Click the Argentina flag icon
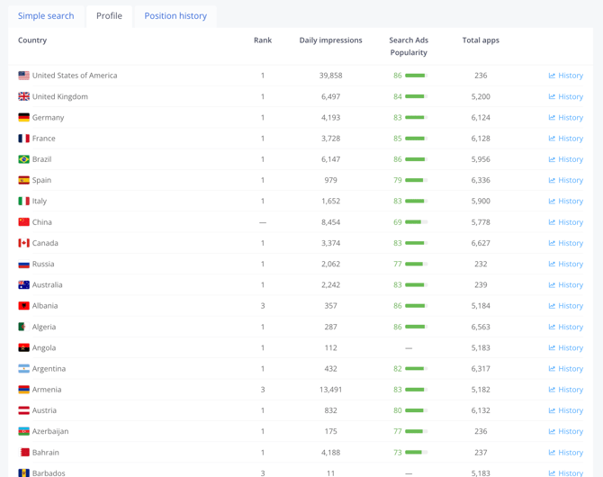 pyautogui.click(x=24, y=369)
